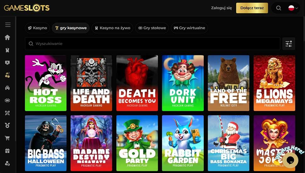Select the gry kasynowe tab

71,28
